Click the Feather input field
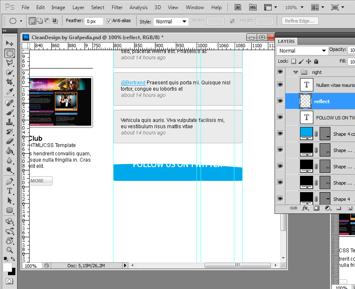The image size is (355, 289). [x=94, y=21]
